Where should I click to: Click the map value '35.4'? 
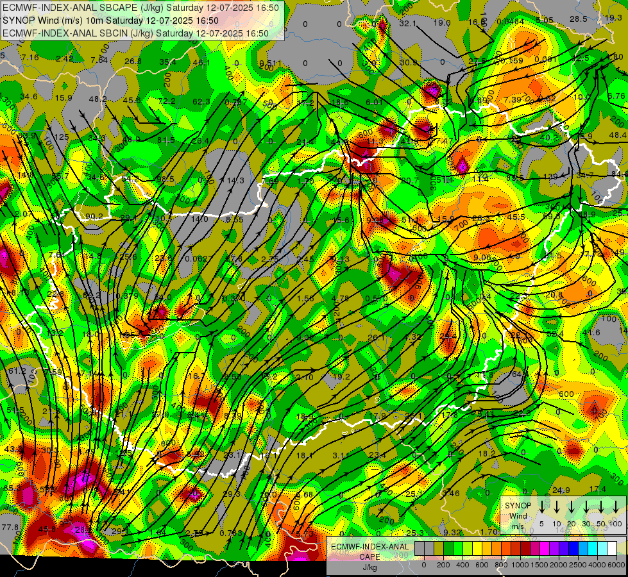(x=167, y=62)
